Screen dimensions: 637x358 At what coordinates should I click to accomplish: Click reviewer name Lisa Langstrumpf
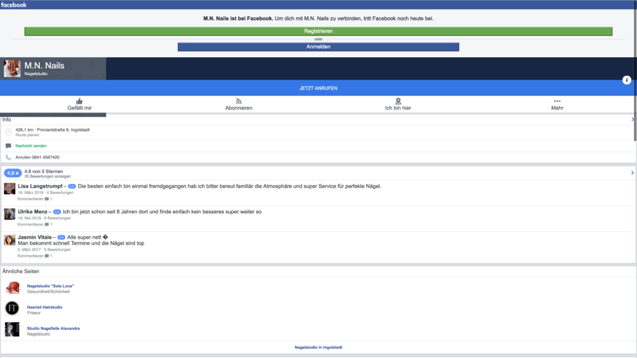40,186
